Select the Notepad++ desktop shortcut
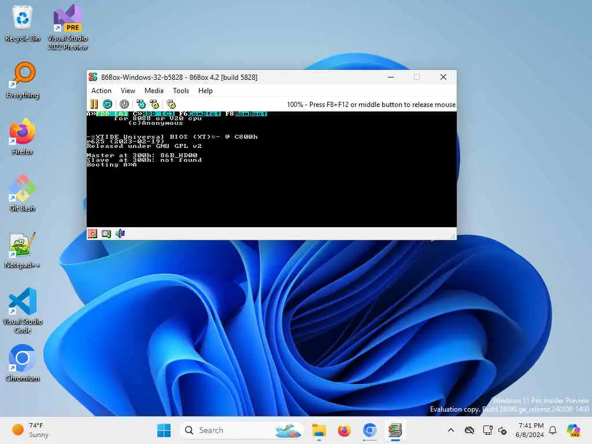Viewport: 592px width, 444px height. coord(23,250)
